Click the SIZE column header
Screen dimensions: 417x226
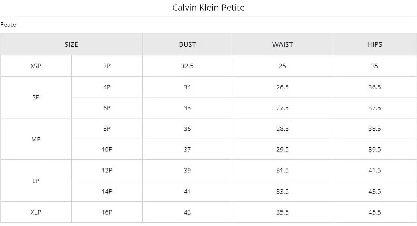pyautogui.click(x=71, y=44)
